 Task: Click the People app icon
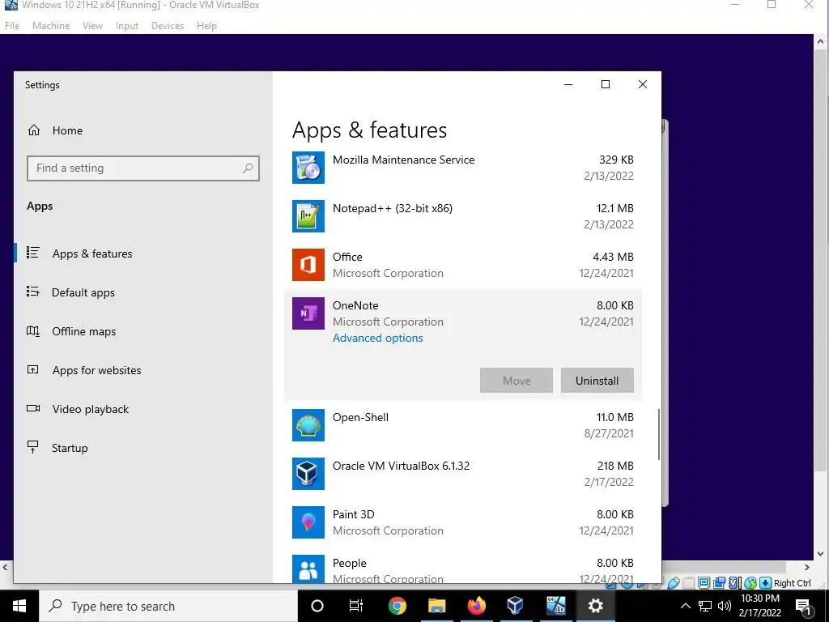308,569
